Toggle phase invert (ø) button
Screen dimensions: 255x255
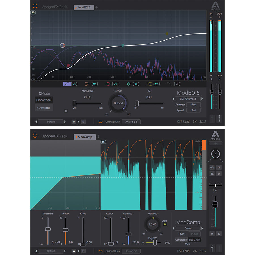[x=219, y=173]
